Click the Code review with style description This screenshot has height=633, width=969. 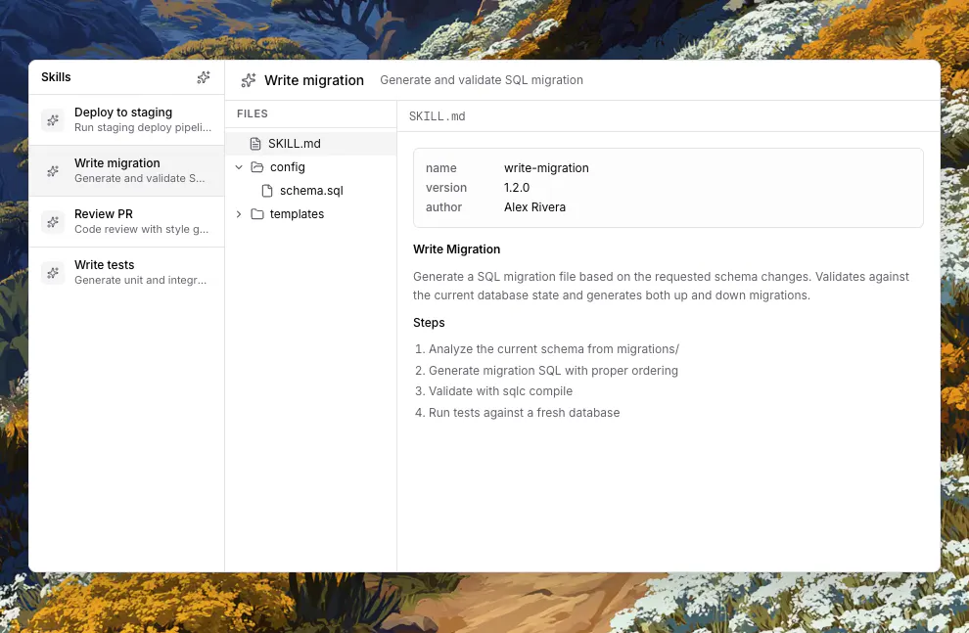click(142, 229)
